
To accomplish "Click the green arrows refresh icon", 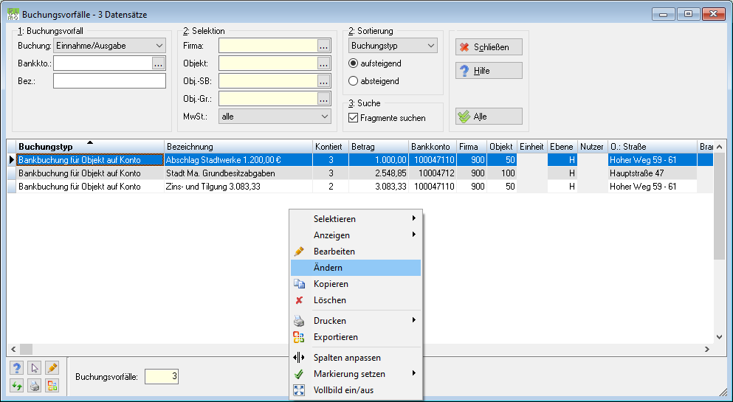I will click(x=16, y=386).
